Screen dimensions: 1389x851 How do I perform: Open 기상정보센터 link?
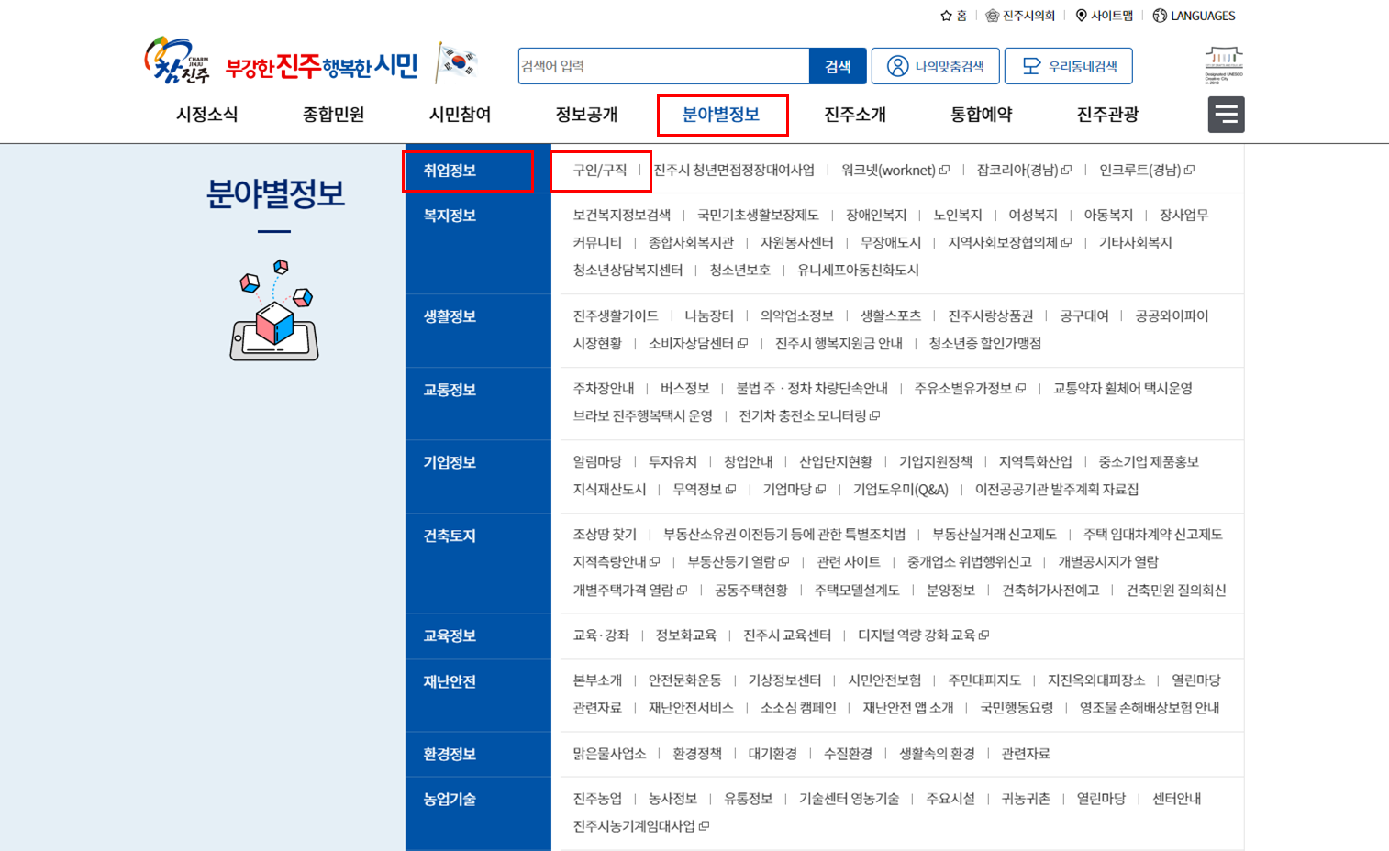click(784, 680)
